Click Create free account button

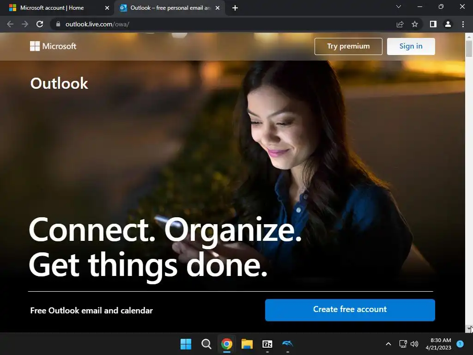(x=350, y=310)
